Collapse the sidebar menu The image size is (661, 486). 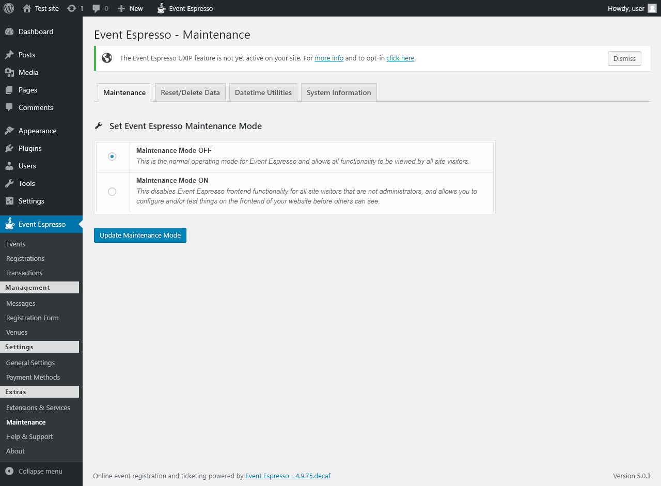click(x=34, y=471)
